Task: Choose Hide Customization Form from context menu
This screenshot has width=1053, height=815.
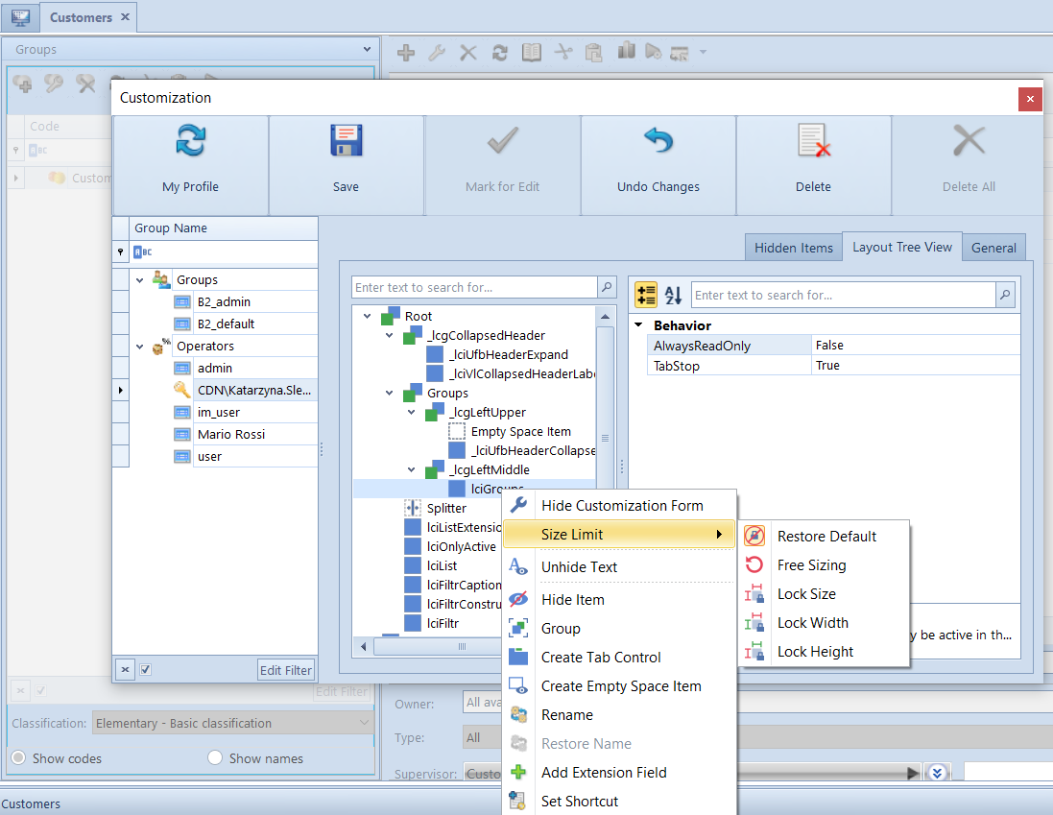Action: [620, 506]
